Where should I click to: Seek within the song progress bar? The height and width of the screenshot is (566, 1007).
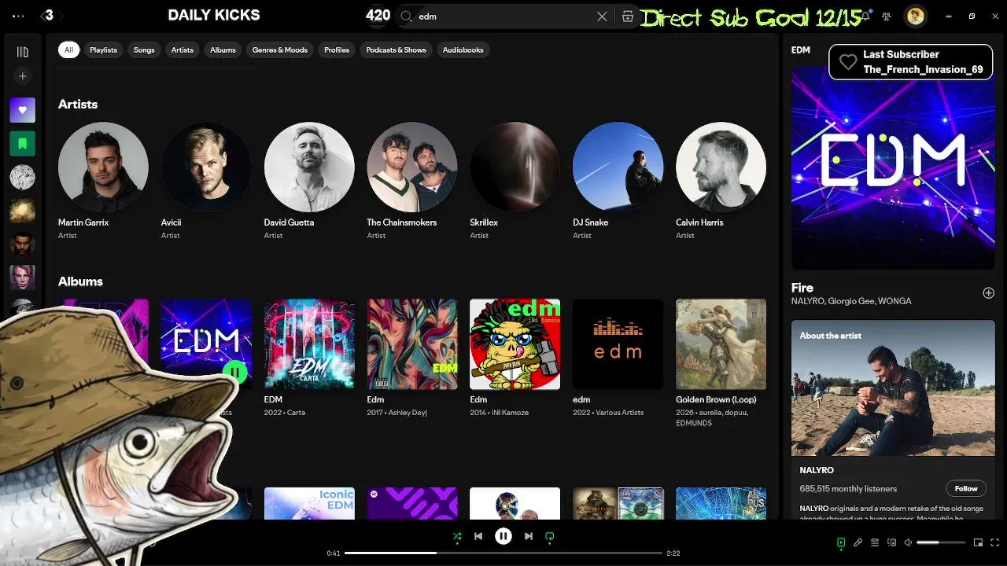503,553
